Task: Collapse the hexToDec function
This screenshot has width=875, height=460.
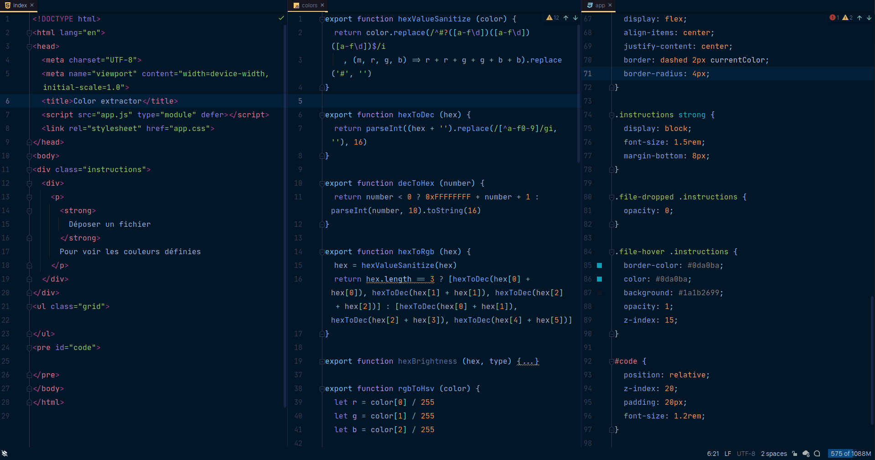Action: (322, 115)
